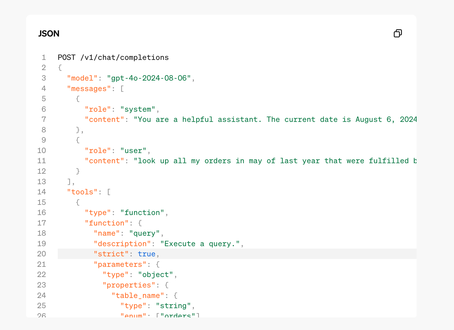Click the user content string on line 11
Viewport: 454px width, 330px height.
pos(275,161)
